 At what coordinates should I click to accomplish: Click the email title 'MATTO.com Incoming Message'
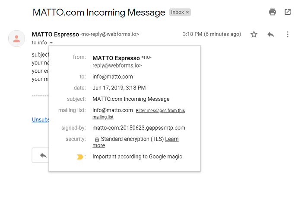tap(99, 13)
